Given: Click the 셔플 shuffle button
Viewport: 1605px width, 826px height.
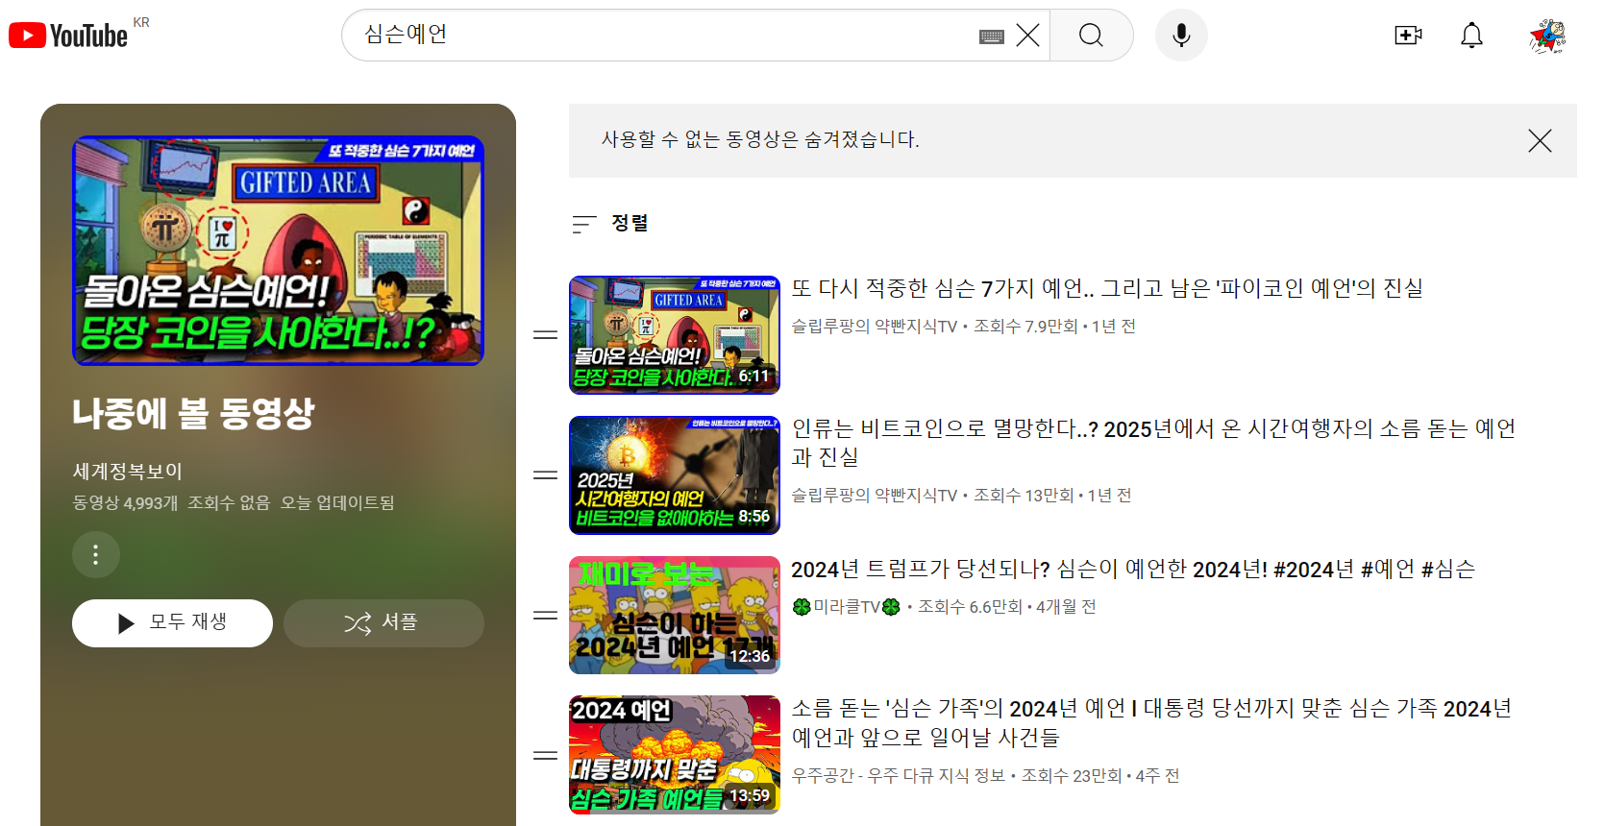Looking at the screenshot, I should tap(383, 622).
